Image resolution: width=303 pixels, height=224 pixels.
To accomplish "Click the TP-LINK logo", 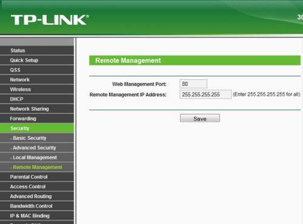I will coord(50,20).
